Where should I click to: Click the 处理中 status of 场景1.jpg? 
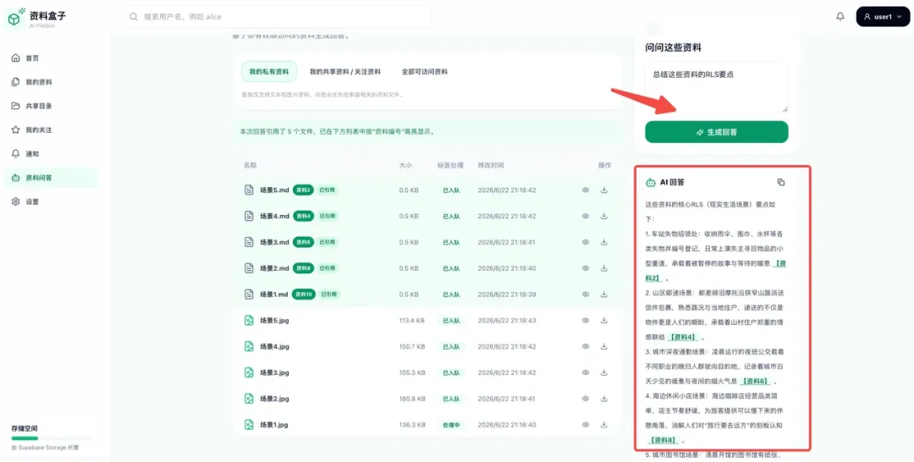pos(451,425)
